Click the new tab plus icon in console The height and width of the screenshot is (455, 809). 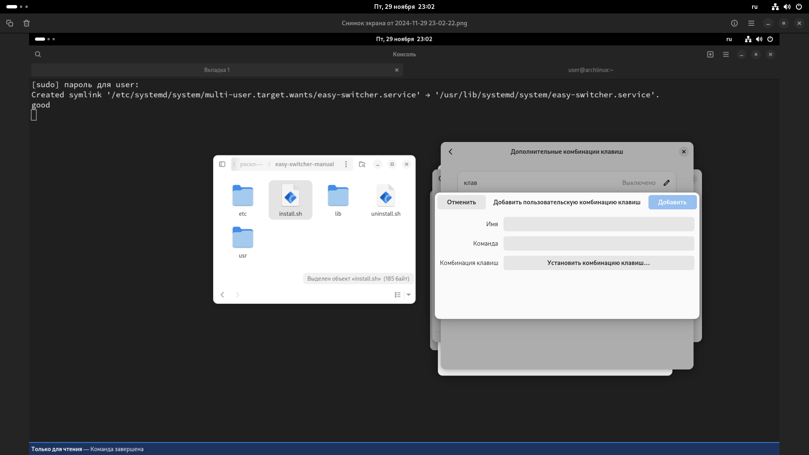point(710,54)
